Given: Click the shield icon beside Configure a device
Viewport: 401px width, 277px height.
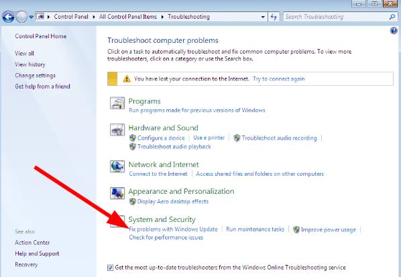Looking at the screenshot, I should tap(133, 138).
